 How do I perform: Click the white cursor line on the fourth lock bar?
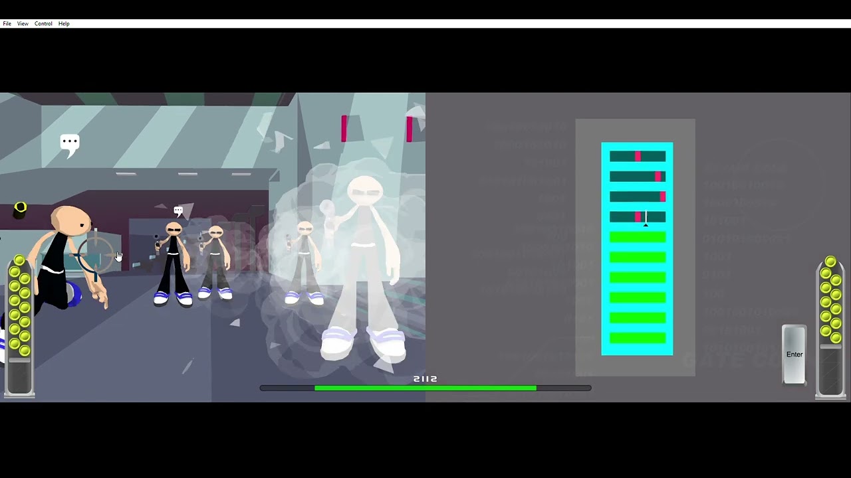pyautogui.click(x=646, y=217)
